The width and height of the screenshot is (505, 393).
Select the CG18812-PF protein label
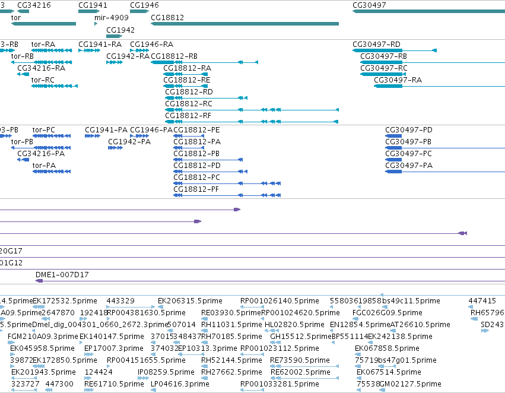point(196,190)
